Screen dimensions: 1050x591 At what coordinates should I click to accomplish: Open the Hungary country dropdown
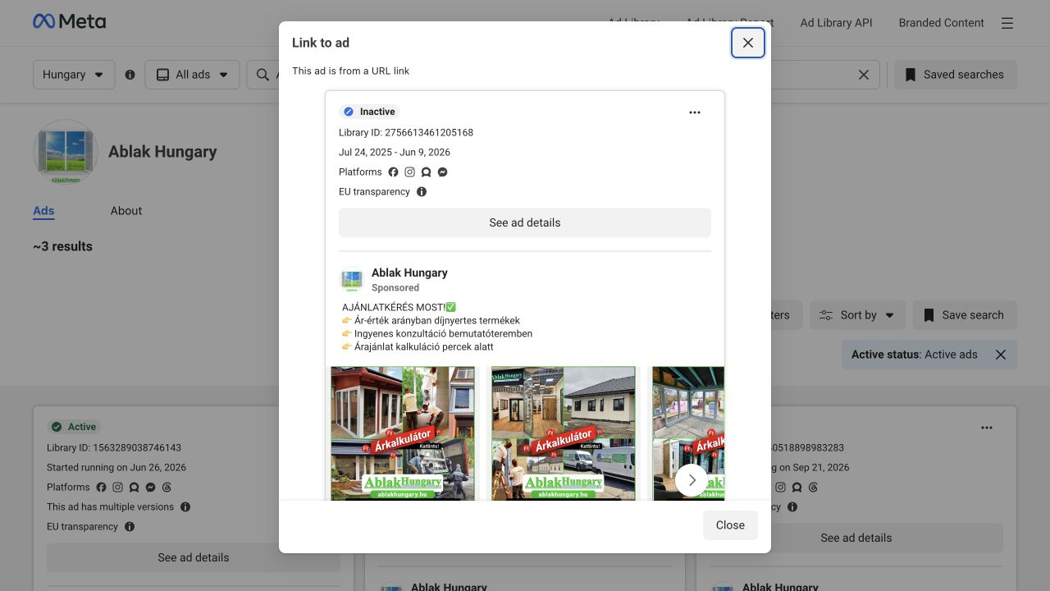pos(74,75)
